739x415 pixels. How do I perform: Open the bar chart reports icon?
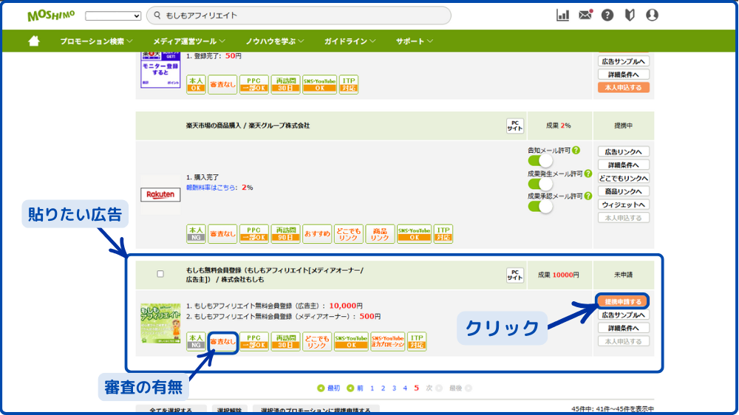point(562,16)
